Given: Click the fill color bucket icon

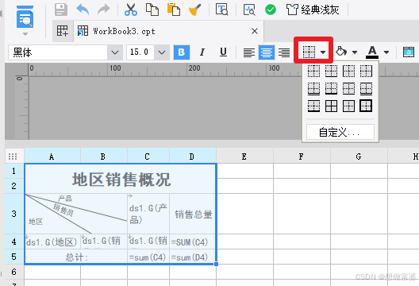Looking at the screenshot, I should (341, 52).
